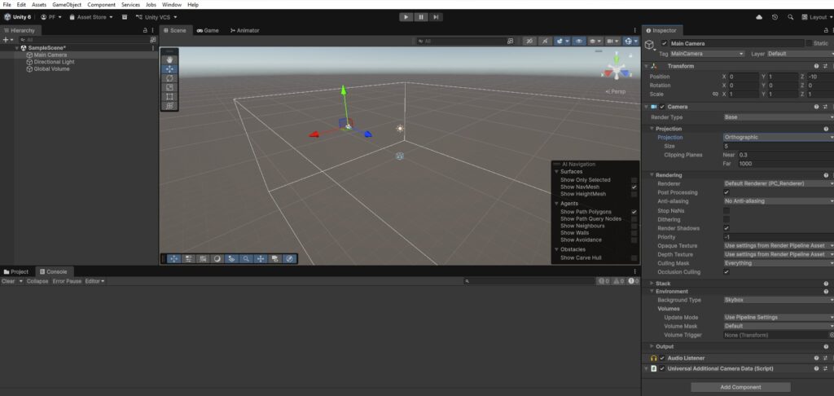Open the Layout dropdown

(817, 17)
